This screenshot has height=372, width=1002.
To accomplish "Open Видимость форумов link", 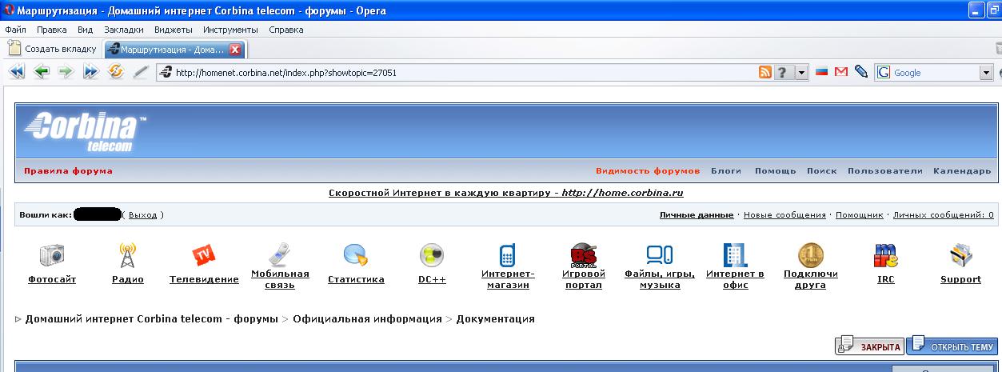I will (648, 171).
